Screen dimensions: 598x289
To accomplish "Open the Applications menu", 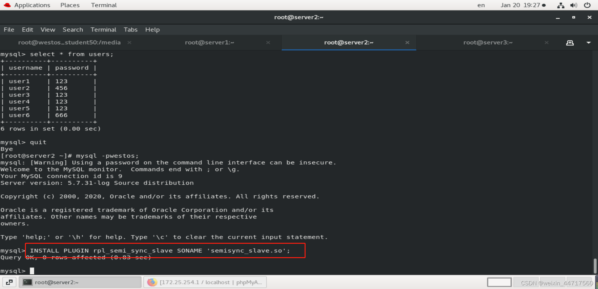I will (32, 5).
